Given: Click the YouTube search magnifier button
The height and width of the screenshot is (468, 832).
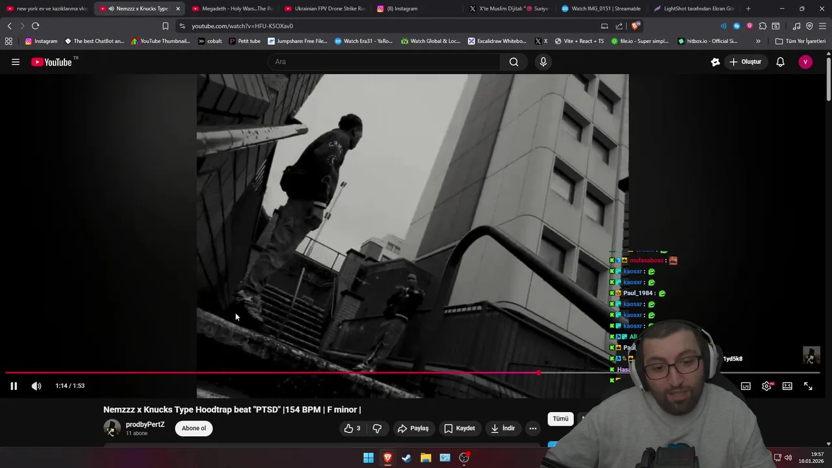Looking at the screenshot, I should point(514,62).
